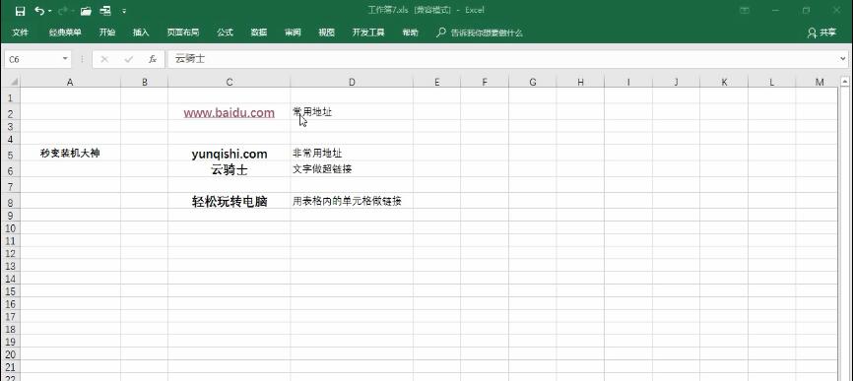853x381 pixels.
Task: Expand the Name Box dropdown arrow
Action: [x=65, y=59]
